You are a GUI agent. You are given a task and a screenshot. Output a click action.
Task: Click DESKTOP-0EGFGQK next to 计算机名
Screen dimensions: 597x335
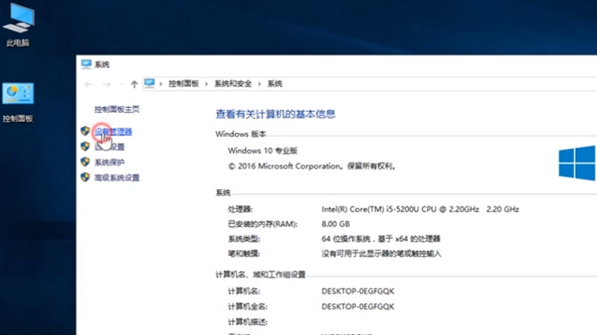coord(358,291)
